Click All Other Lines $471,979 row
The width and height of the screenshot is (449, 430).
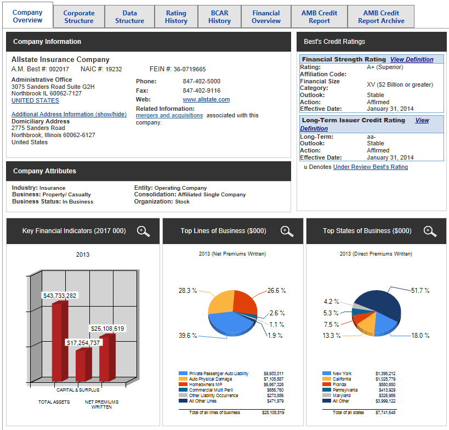tap(231, 401)
